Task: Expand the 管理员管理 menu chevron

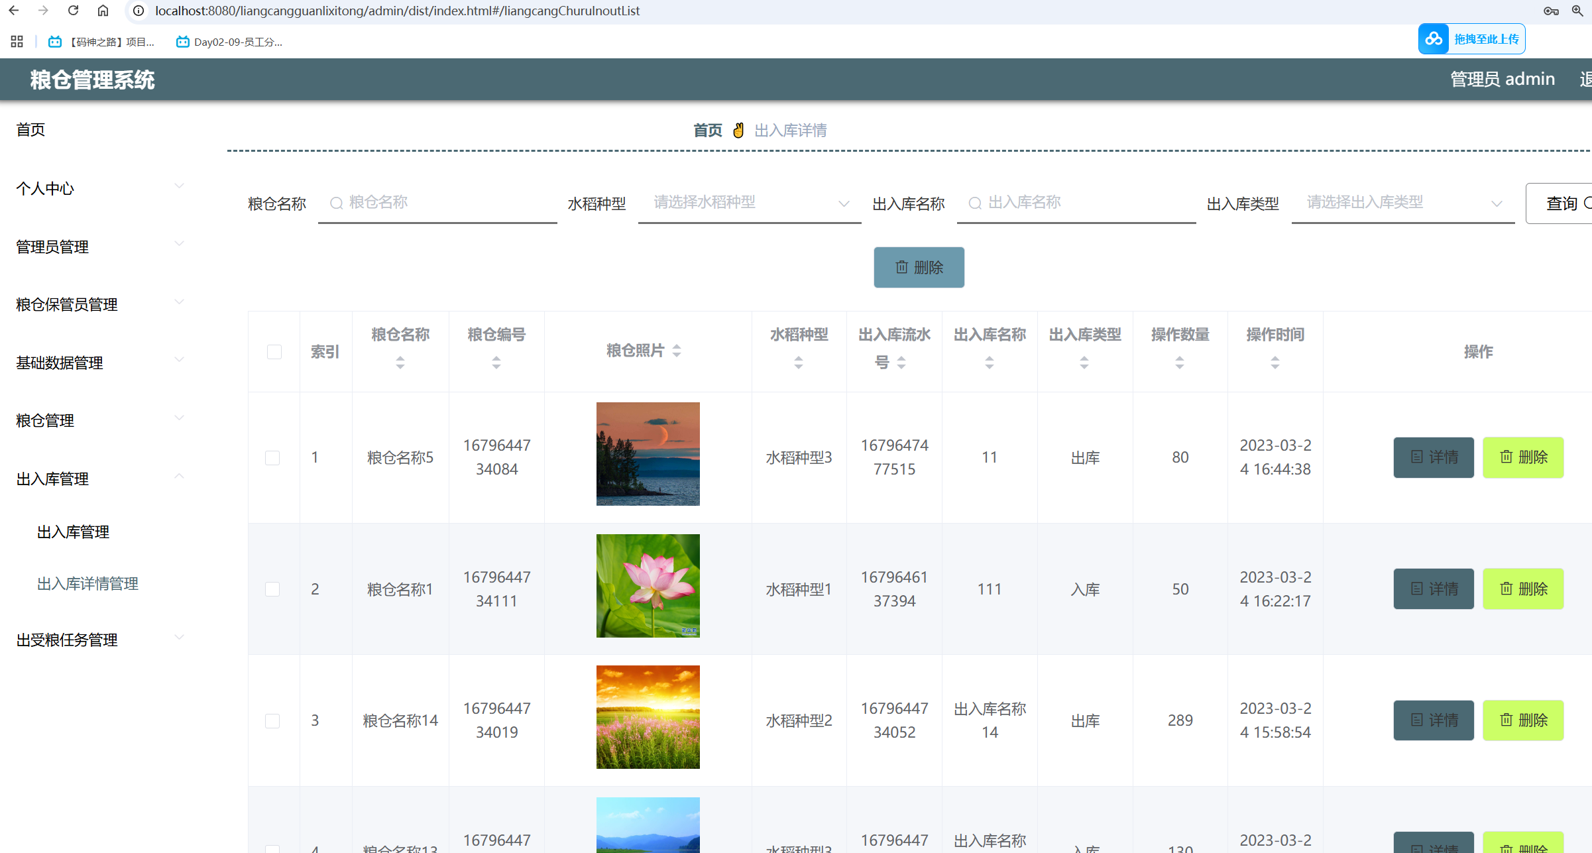Action: click(x=179, y=244)
